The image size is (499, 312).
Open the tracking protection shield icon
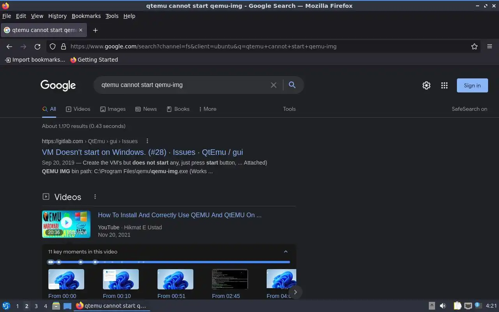[x=53, y=46]
